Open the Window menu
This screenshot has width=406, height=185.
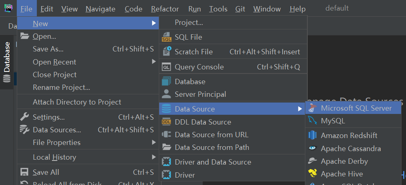(267, 9)
